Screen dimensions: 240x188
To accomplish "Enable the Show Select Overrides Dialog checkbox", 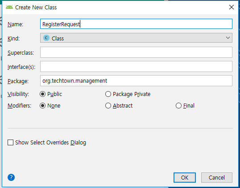I will click(10, 143).
